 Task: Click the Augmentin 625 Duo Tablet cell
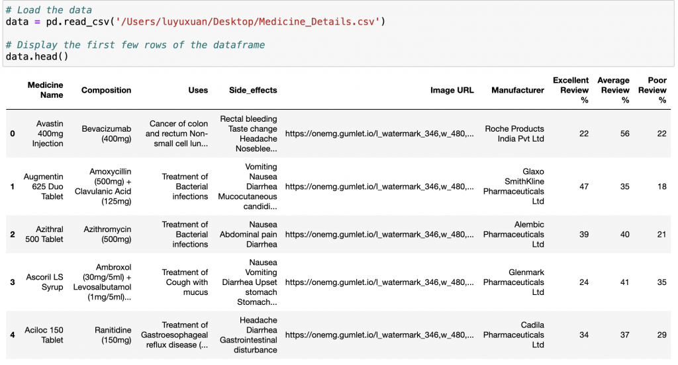(x=44, y=186)
